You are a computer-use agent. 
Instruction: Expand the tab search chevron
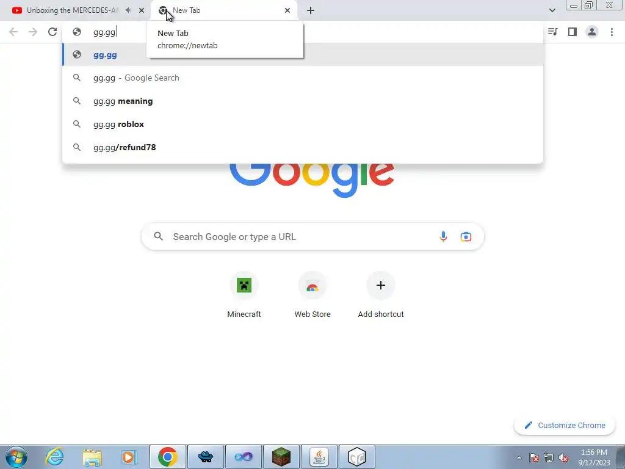(x=552, y=10)
